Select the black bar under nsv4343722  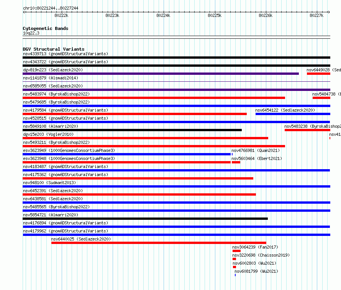176,66
